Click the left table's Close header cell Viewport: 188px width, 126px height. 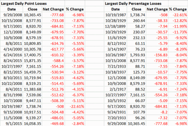click(32, 9)
